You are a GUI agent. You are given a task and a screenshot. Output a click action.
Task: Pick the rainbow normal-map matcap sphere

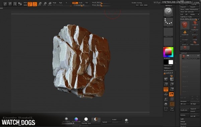point(76,119)
